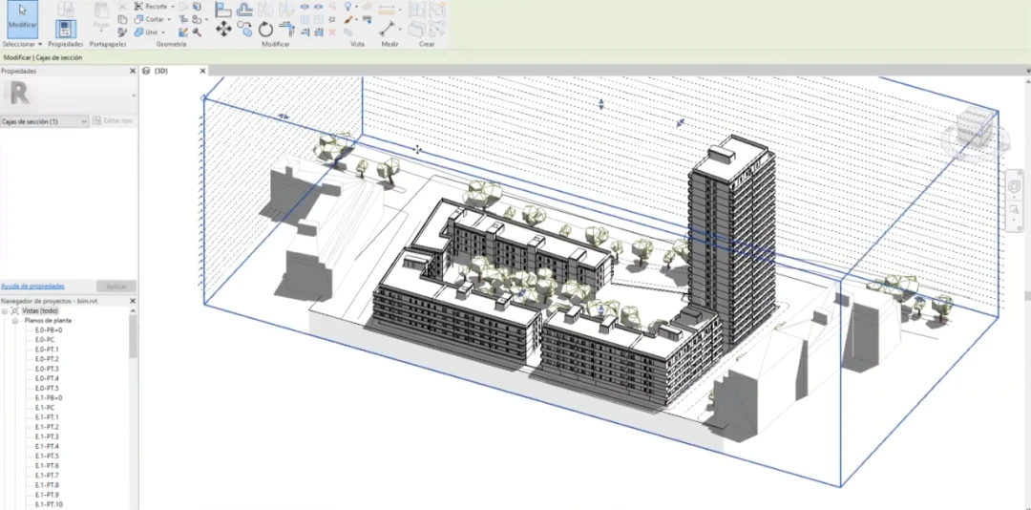
Task: Click the Mirror draw axis icon
Action: (x=286, y=9)
